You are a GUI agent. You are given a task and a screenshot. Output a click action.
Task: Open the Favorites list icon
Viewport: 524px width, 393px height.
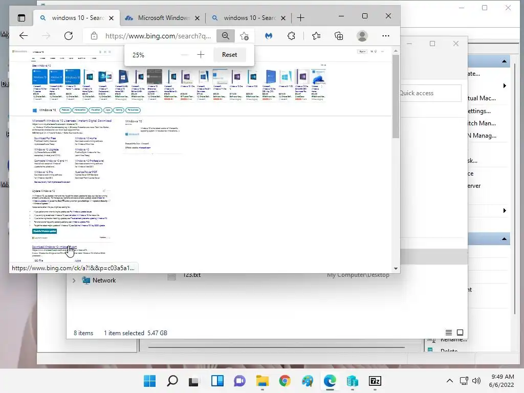[316, 36]
